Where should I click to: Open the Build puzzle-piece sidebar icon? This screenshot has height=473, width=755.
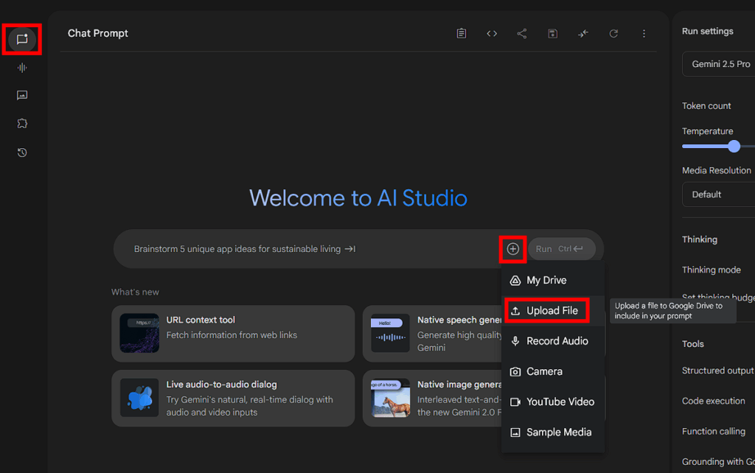point(22,124)
